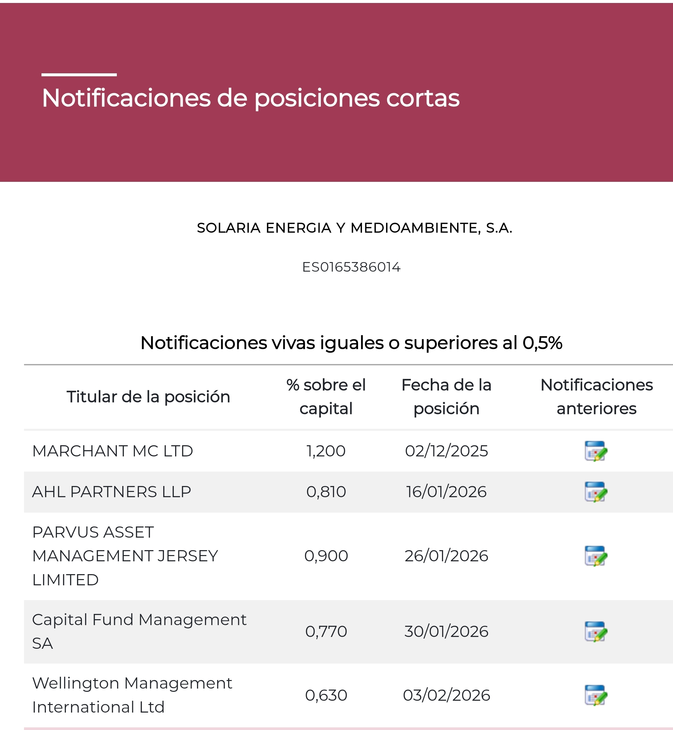This screenshot has height=730, width=673.
Task: Click the Capital Fund Management SA name
Action: tap(139, 631)
